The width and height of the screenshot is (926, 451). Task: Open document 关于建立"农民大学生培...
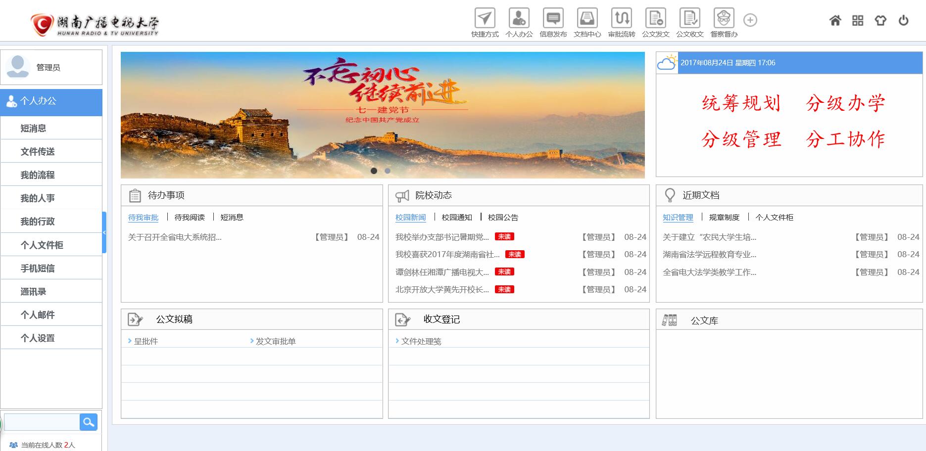709,237
